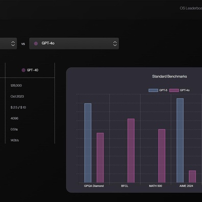The height and width of the screenshot is (202, 202).
Task: Select the 4096 output tokens value
Action: [14, 118]
